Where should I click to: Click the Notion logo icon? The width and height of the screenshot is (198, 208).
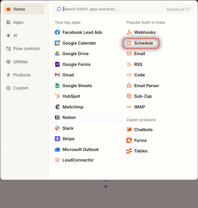pyautogui.click(x=57, y=117)
